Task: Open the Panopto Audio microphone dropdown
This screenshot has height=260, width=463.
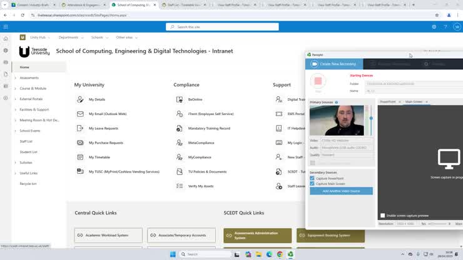Action: [x=347, y=147]
